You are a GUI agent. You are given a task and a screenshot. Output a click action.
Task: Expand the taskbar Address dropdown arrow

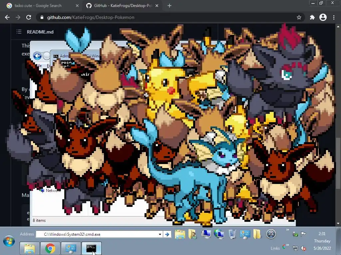click(x=160, y=234)
